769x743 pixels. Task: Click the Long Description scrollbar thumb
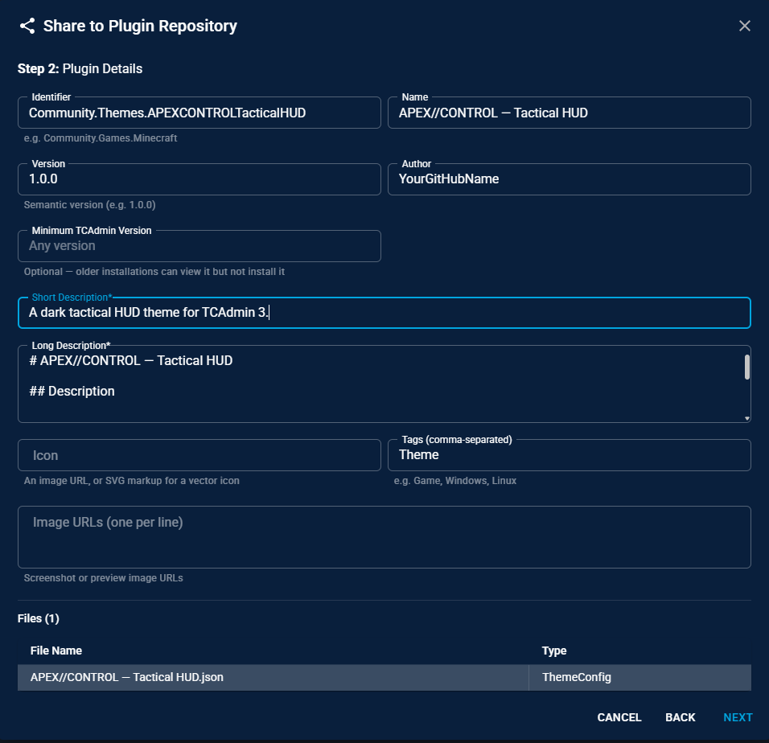click(747, 367)
